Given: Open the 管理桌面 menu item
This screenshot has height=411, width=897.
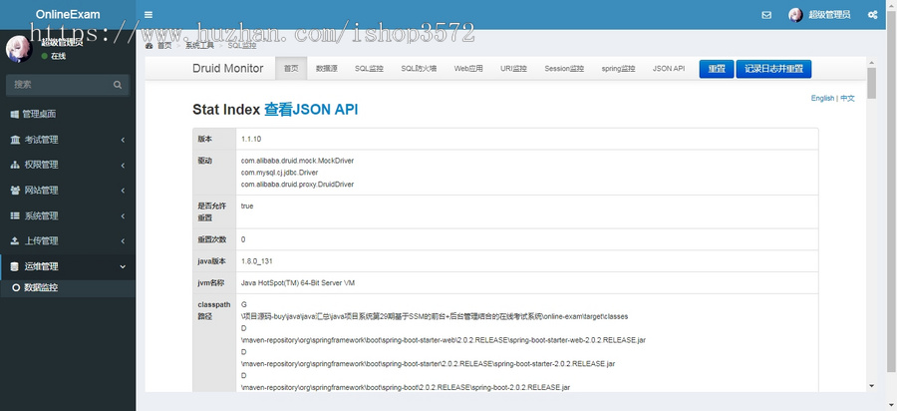Looking at the screenshot, I should [x=68, y=114].
